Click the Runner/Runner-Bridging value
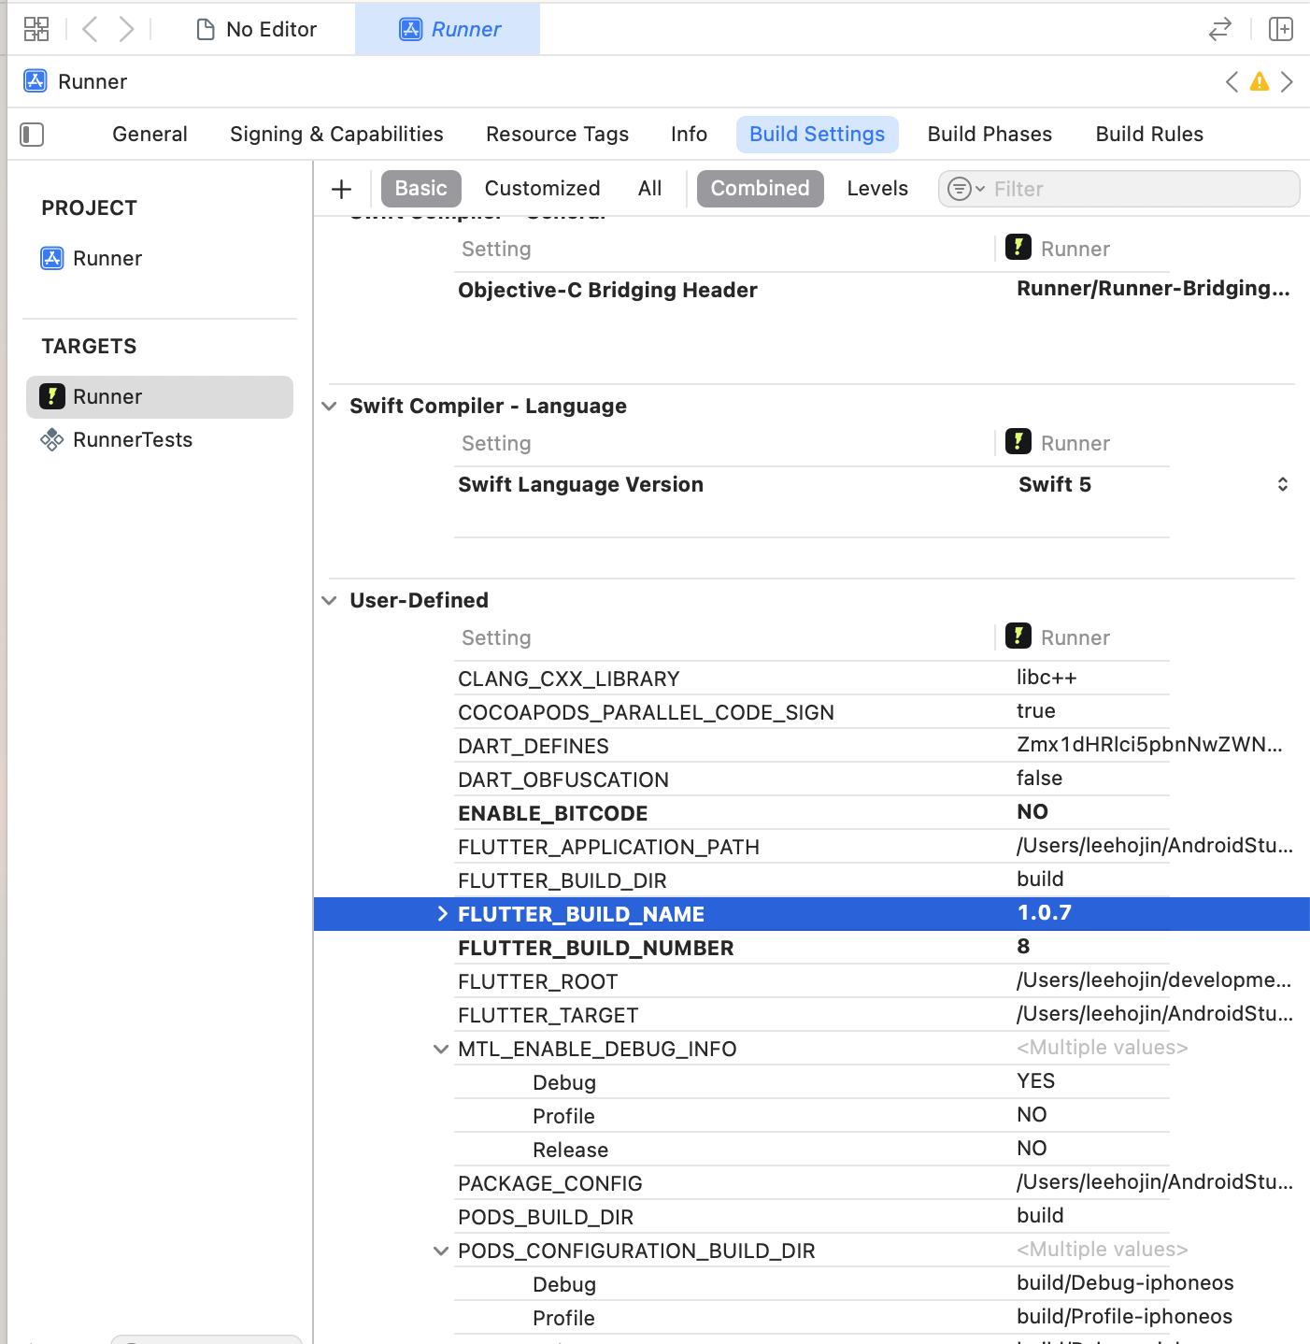The width and height of the screenshot is (1310, 1344). (1153, 289)
